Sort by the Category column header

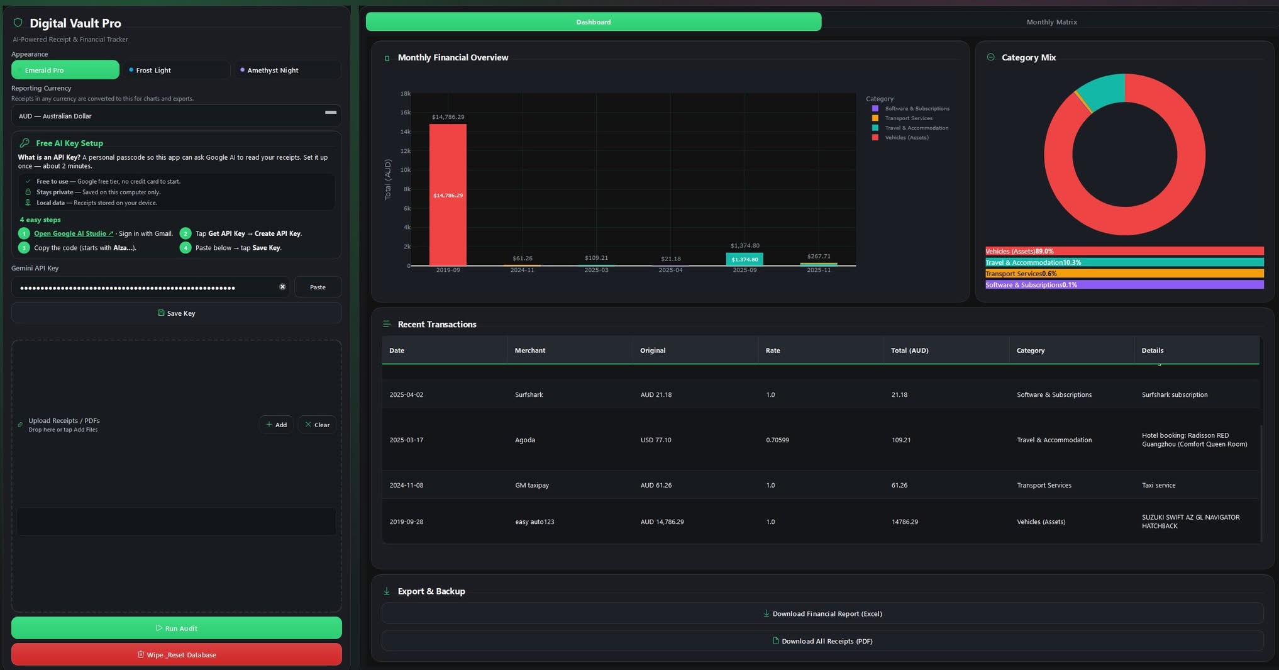1071,350
